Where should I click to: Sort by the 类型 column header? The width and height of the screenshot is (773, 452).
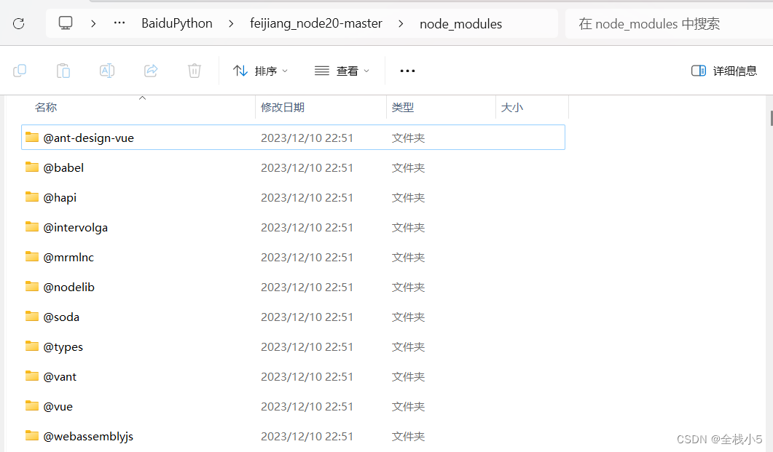403,107
